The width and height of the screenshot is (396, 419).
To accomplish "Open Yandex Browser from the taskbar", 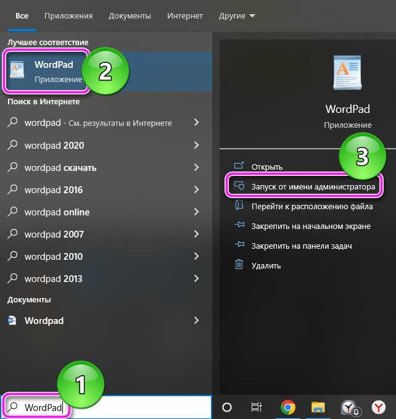I will [379, 407].
